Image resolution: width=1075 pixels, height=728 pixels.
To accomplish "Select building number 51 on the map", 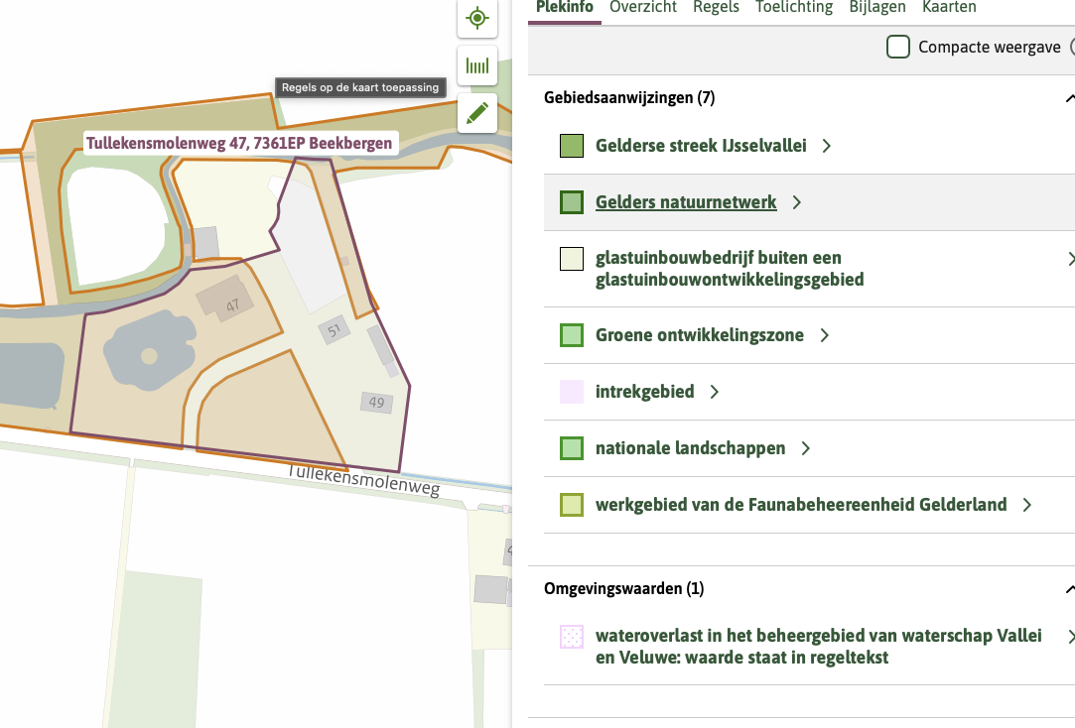I will (x=334, y=331).
